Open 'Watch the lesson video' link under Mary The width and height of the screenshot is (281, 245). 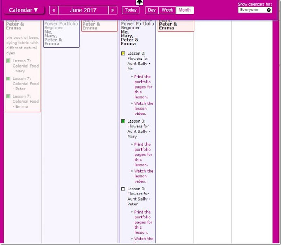pos(143,176)
